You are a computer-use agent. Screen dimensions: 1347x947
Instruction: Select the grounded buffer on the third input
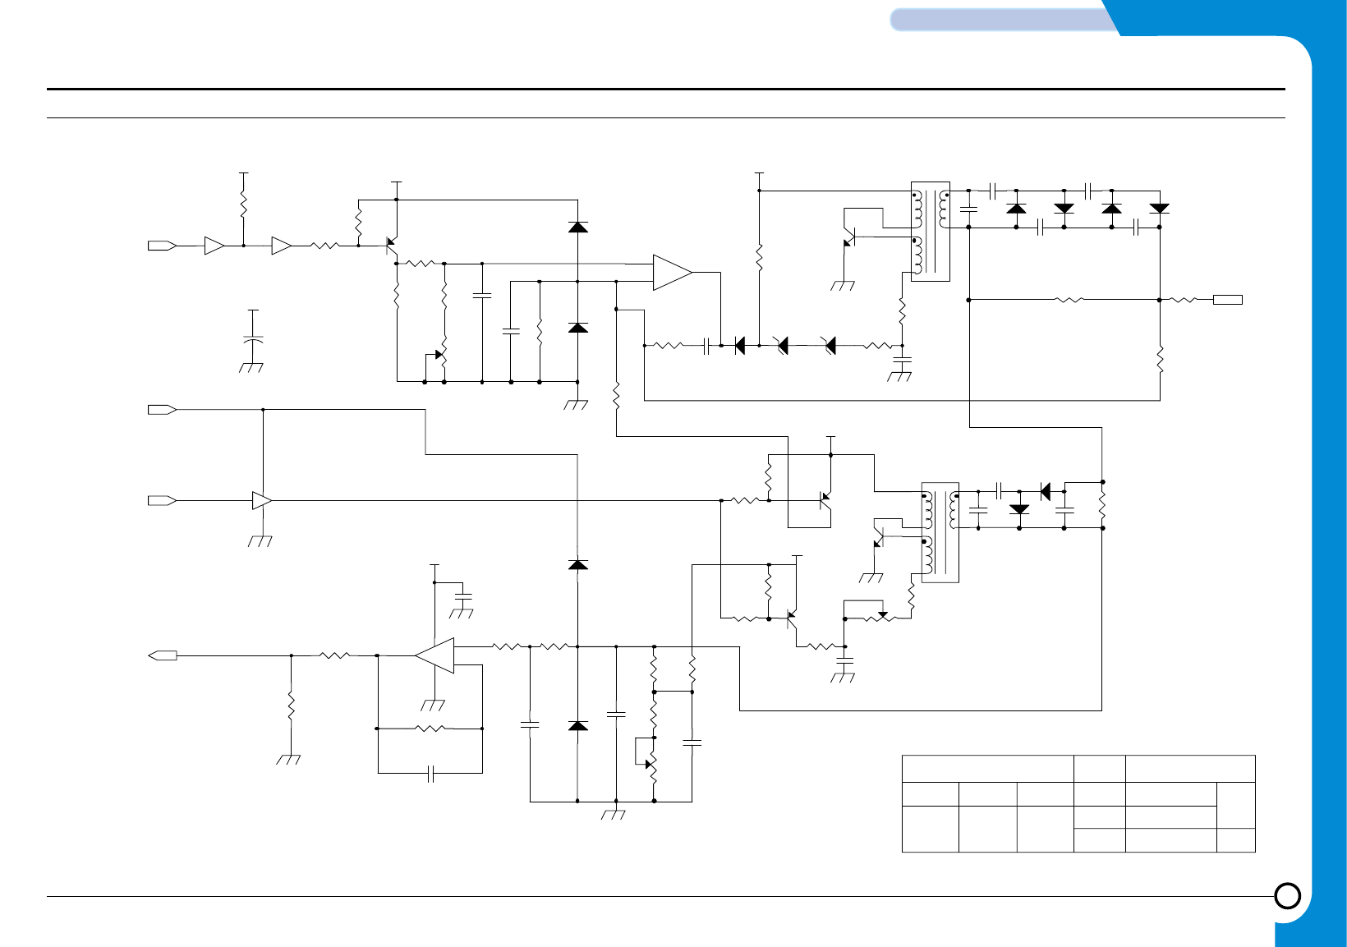point(262,500)
